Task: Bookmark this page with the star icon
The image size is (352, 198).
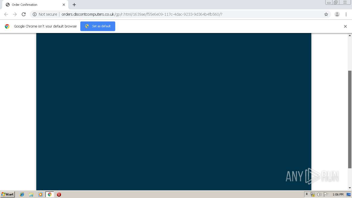Action: point(326,14)
